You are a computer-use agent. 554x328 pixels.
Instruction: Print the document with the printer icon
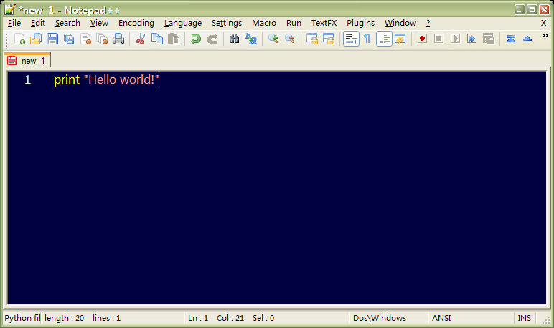(x=118, y=39)
